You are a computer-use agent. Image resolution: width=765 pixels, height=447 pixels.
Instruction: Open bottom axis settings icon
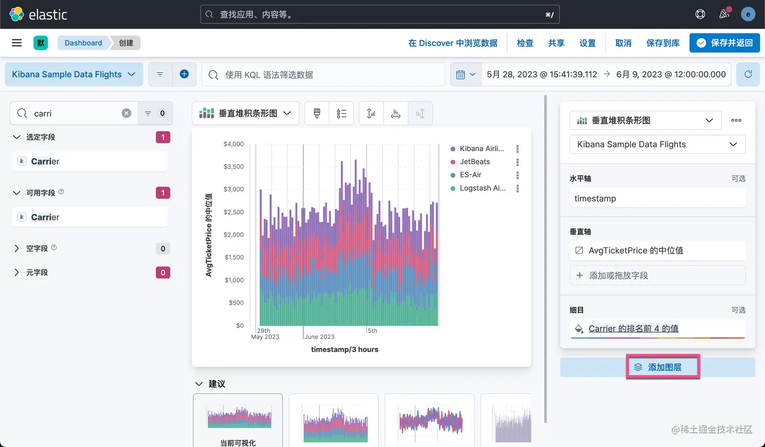396,113
